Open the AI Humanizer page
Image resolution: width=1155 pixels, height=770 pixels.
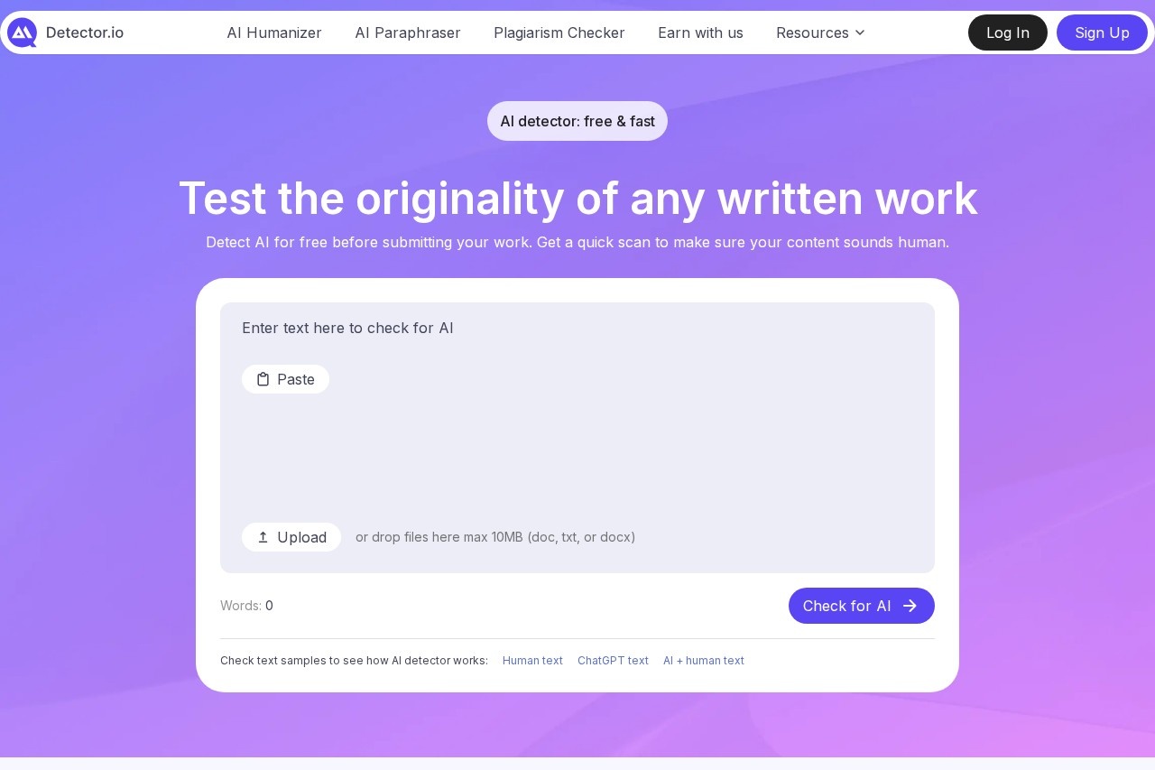274,32
